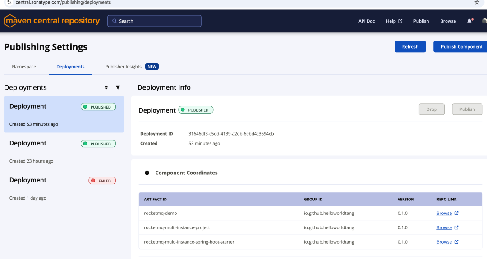Open the Publisher Insights tab
The height and width of the screenshot is (259, 487).
coord(123,67)
